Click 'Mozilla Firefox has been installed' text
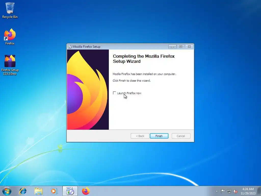 (x=144, y=74)
